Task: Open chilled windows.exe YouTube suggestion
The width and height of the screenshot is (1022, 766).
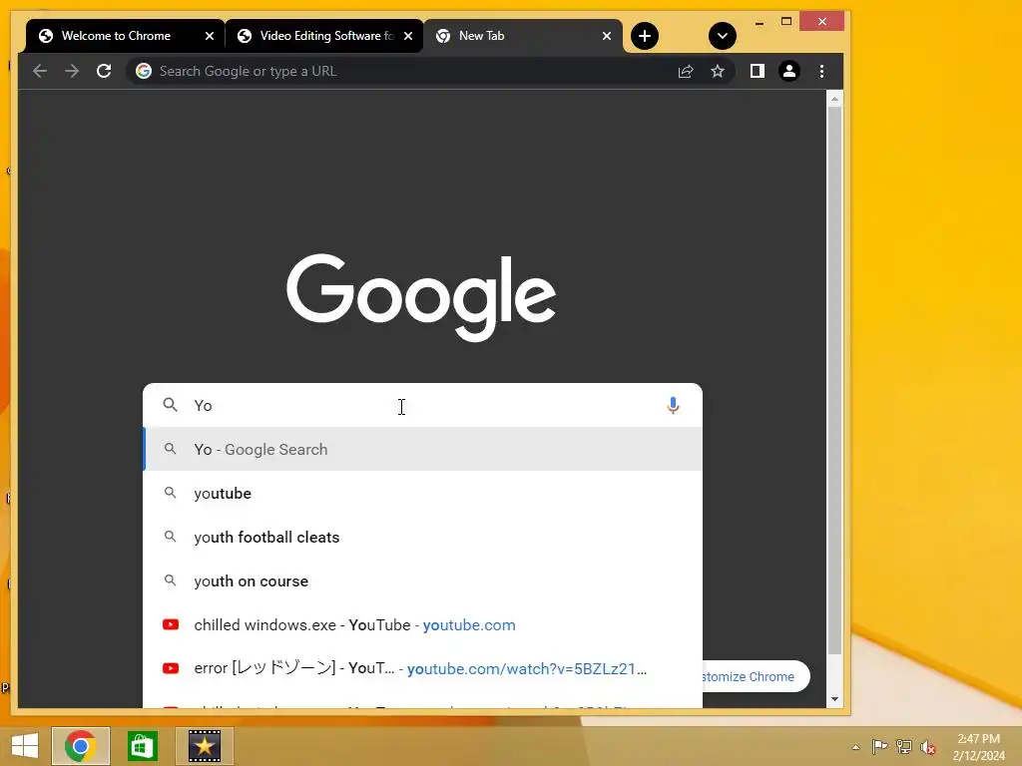Action: 422,624
